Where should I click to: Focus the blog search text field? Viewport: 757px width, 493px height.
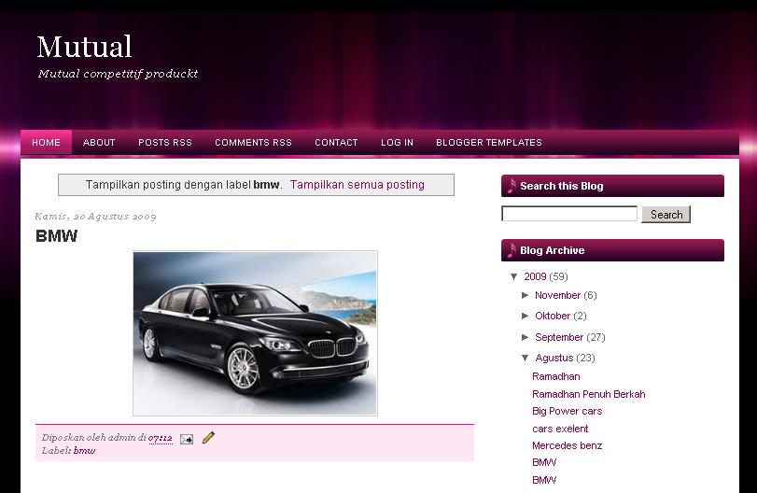[569, 214]
